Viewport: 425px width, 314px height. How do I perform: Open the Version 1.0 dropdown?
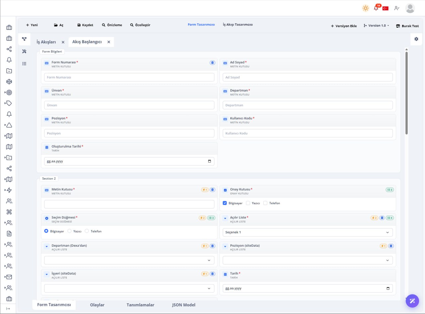pyautogui.click(x=376, y=26)
